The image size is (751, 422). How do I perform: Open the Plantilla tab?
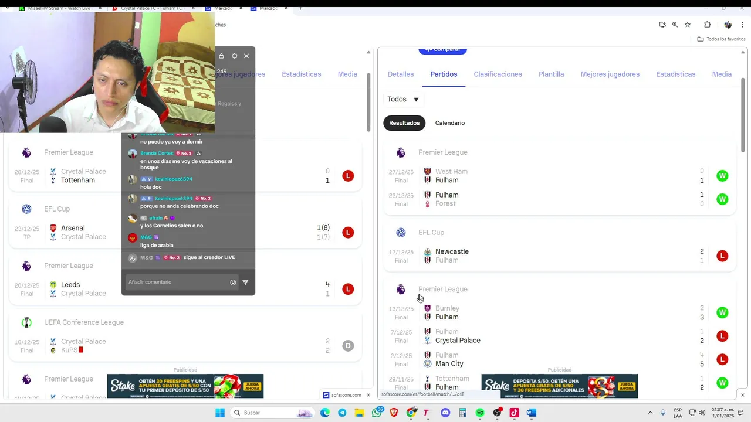pyautogui.click(x=552, y=74)
